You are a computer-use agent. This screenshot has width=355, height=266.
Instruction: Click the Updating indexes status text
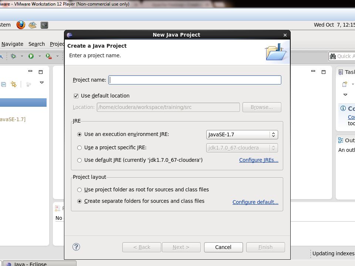333,253
